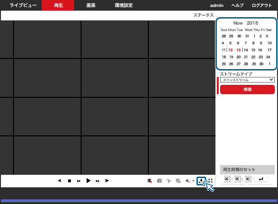
Task: Open the download icon
Action: pos(201,181)
